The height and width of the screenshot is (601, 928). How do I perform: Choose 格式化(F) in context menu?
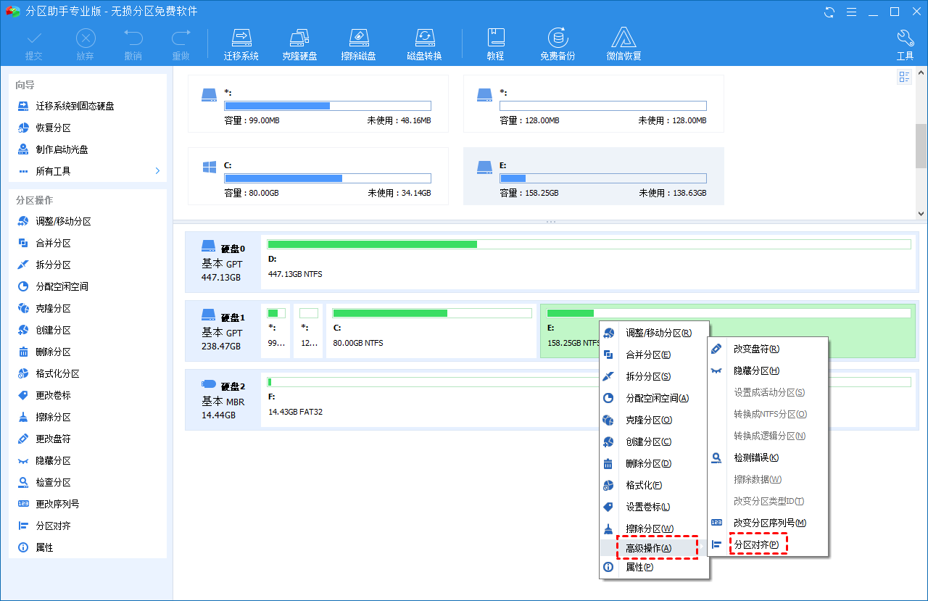(x=644, y=485)
